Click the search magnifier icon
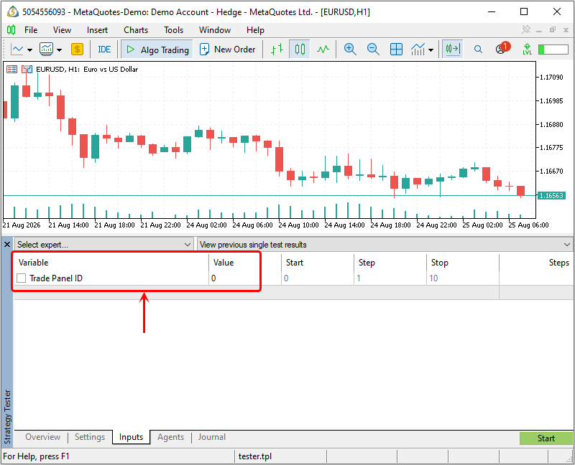This screenshot has height=465, width=575. pyautogui.click(x=478, y=49)
